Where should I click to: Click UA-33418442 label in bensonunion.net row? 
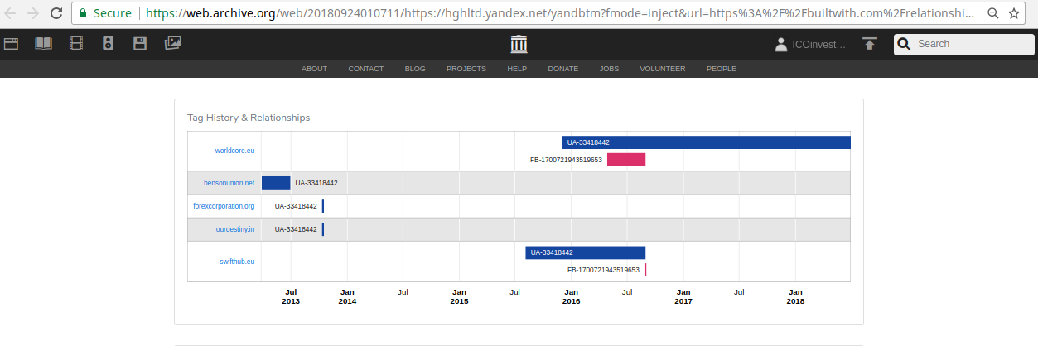(316, 183)
